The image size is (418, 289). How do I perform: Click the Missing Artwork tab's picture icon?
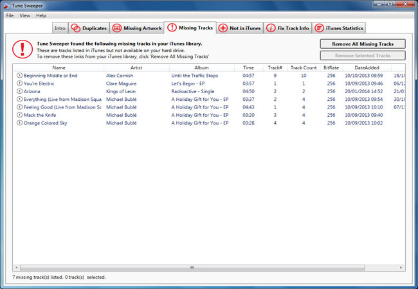click(117, 28)
